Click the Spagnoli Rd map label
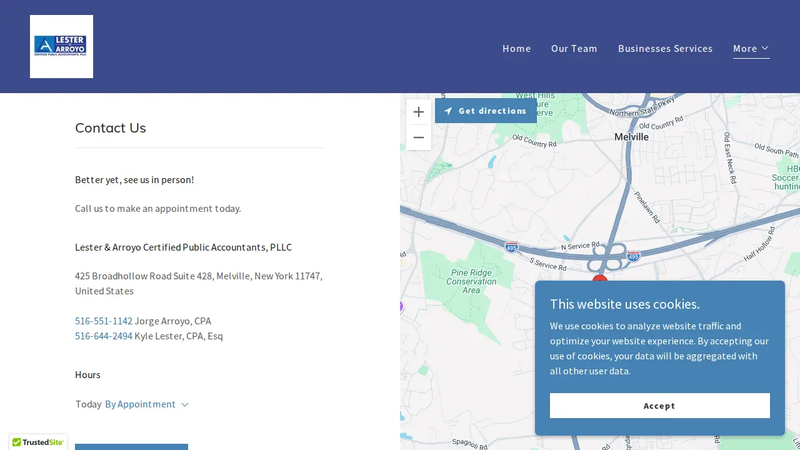 [x=469, y=443]
